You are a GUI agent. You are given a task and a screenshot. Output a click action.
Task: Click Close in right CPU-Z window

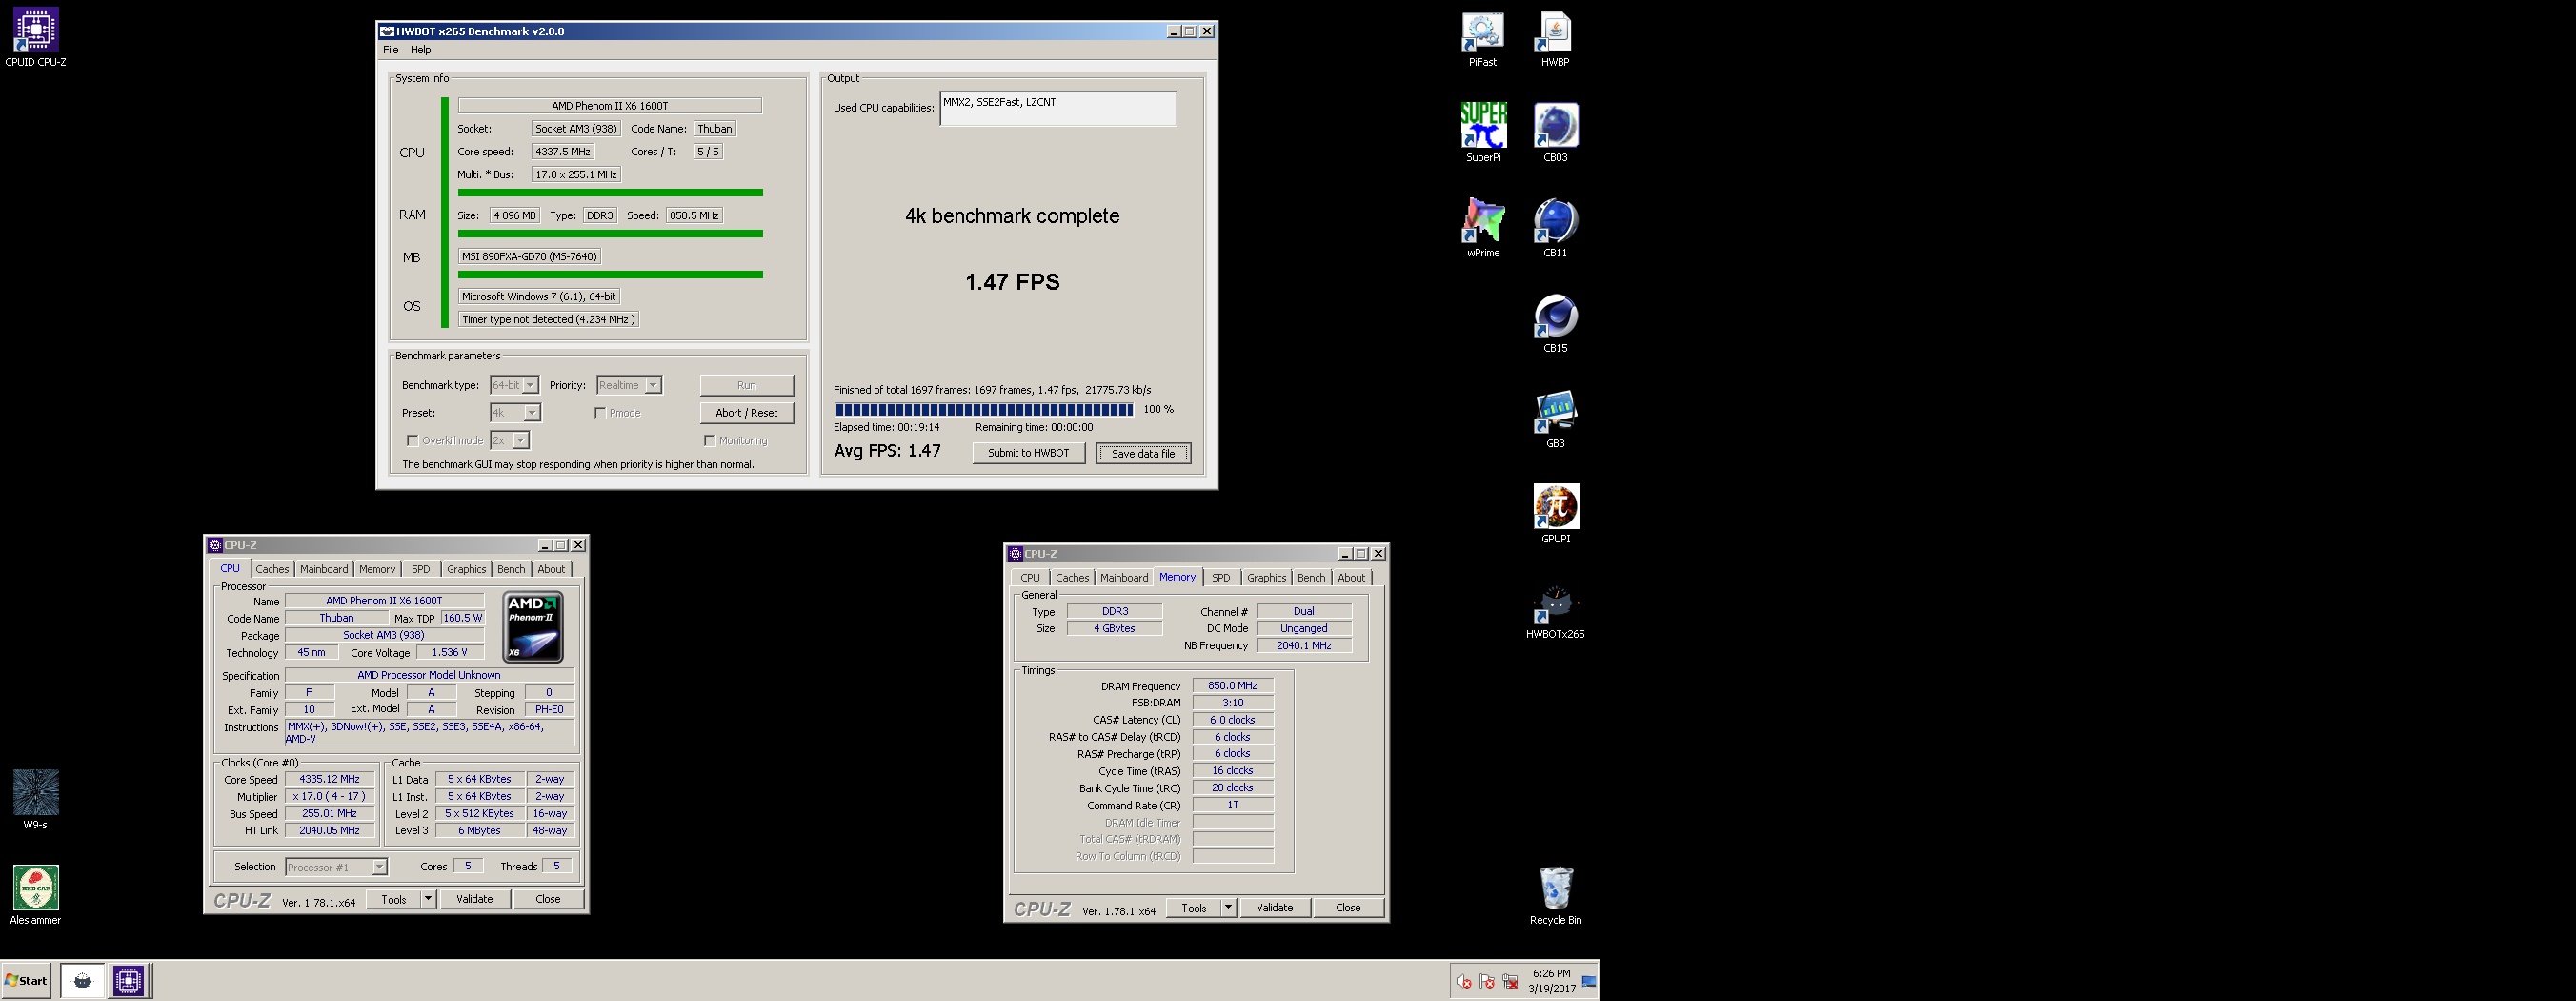1348,908
